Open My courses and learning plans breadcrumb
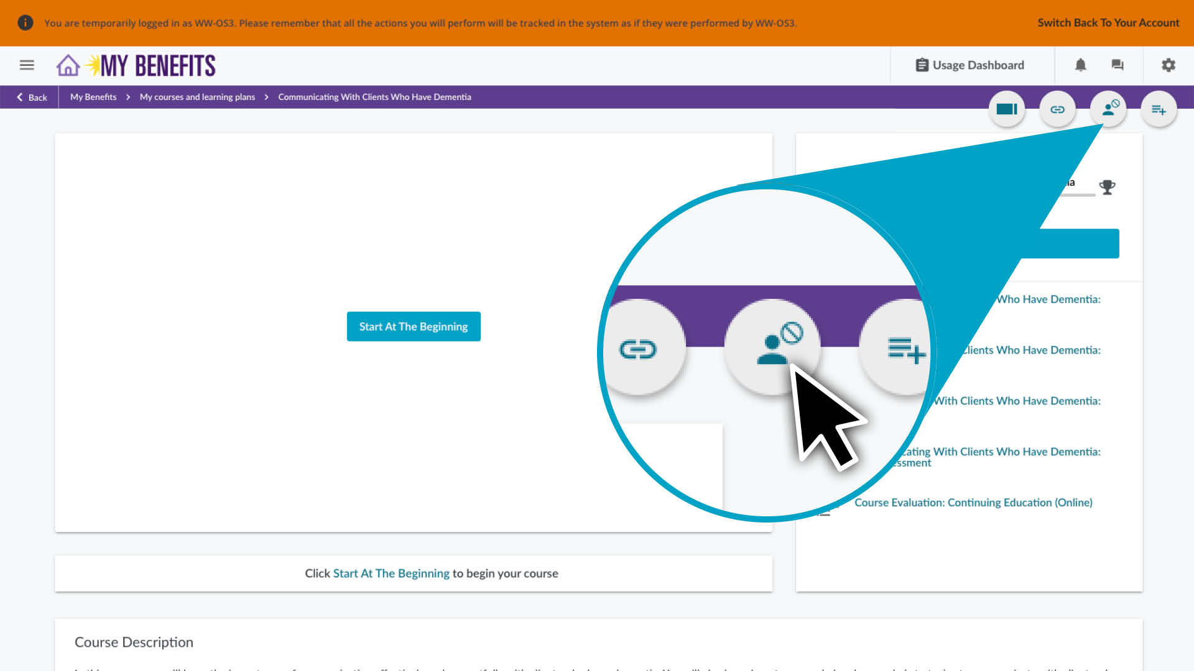Viewport: 1194px width, 671px height. point(197,97)
